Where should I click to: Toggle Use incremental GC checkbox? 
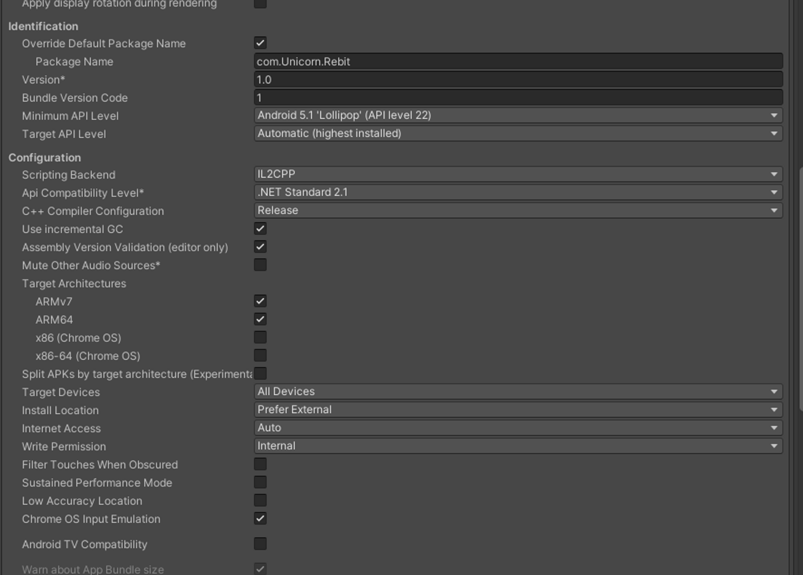pyautogui.click(x=260, y=229)
